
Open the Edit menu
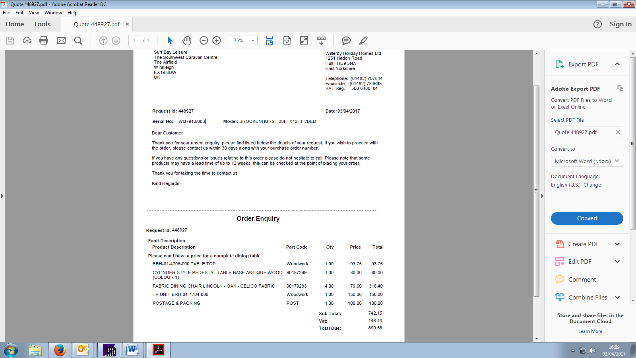click(19, 13)
